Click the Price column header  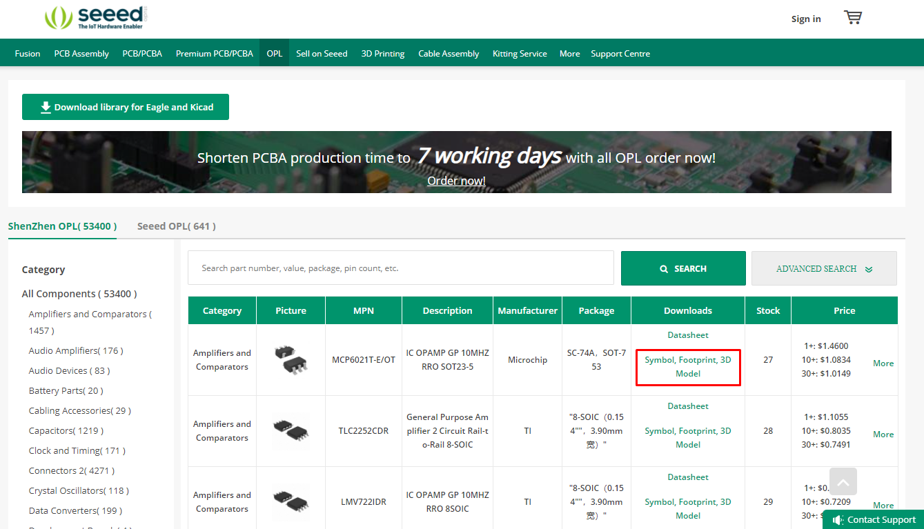coord(845,310)
